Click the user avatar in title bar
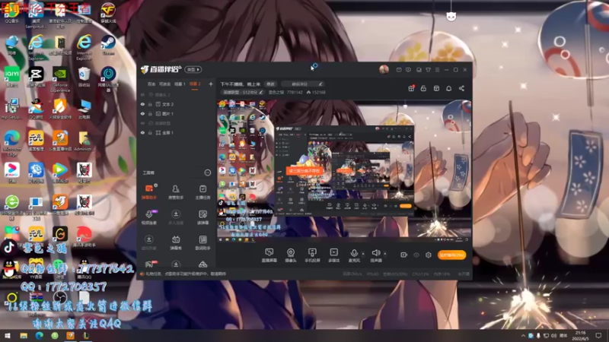The image size is (609, 342). tap(384, 69)
